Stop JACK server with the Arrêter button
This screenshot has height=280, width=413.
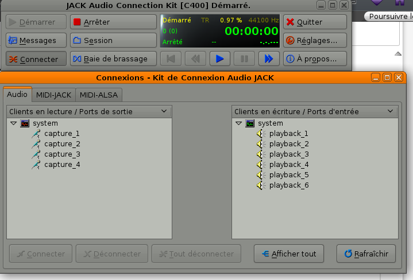(x=113, y=22)
